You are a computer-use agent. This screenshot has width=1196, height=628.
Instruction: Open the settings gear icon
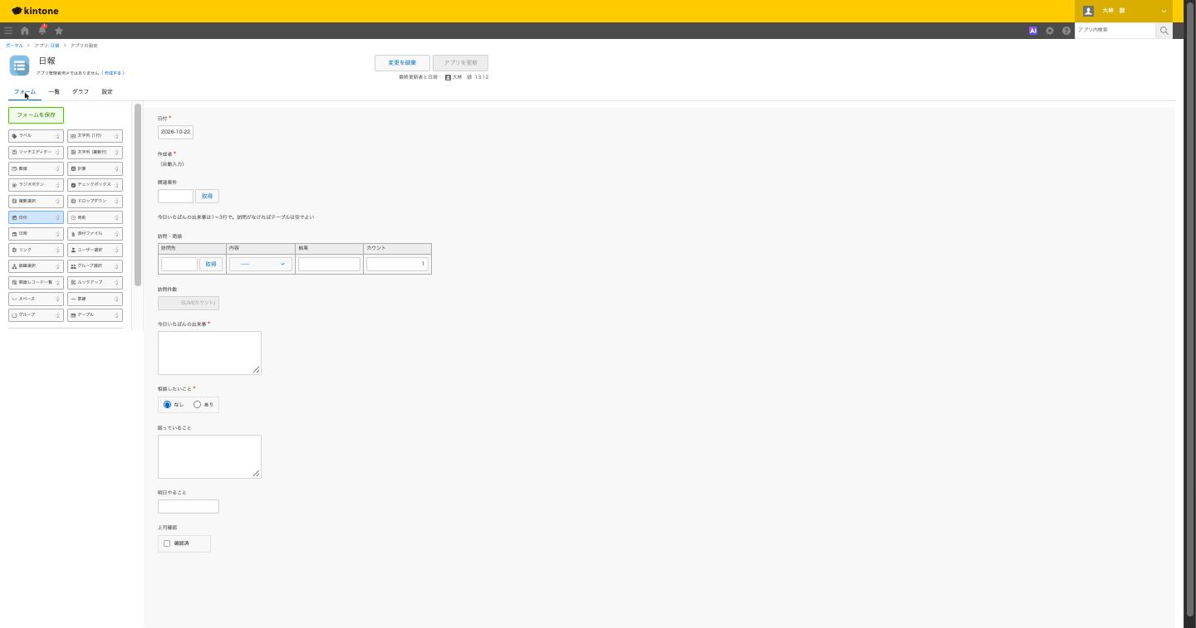coord(1050,31)
